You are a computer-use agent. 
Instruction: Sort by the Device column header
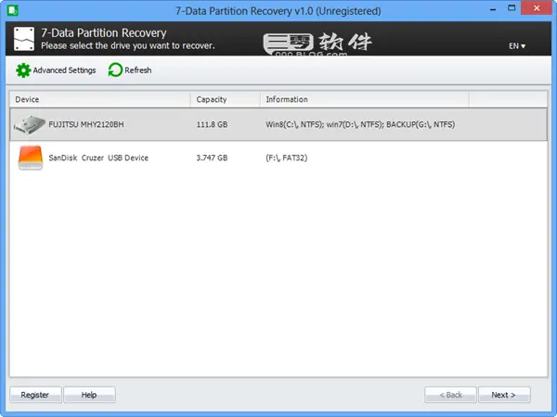(x=100, y=99)
